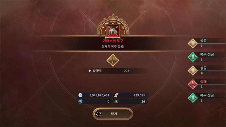Image resolution: width=226 pixels, height=127 pixels.
Task: Click the green card resource icon
Action: (116, 102)
